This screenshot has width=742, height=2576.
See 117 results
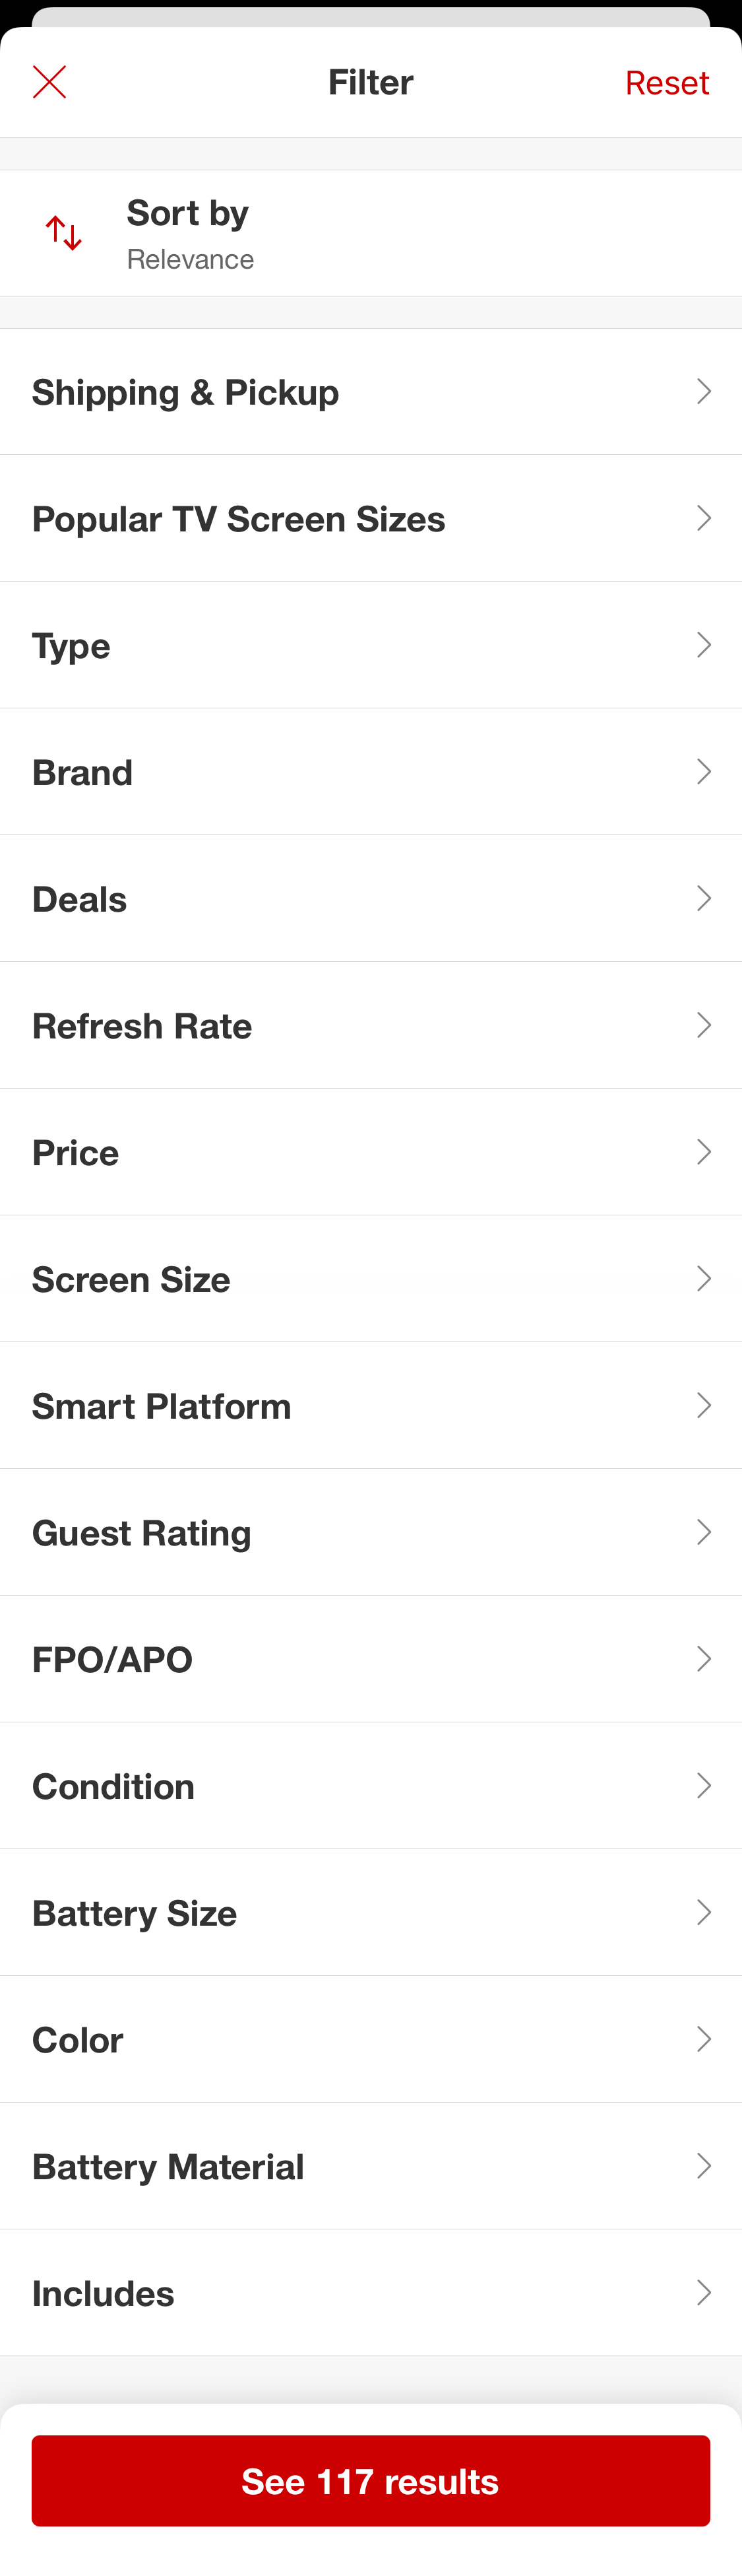pos(371,2481)
